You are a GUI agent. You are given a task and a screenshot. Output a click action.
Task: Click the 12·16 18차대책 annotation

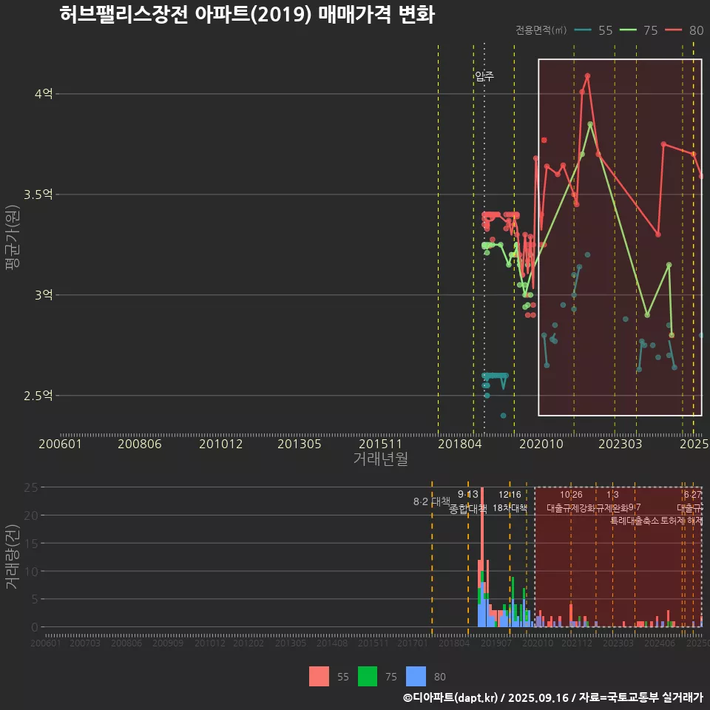510,501
